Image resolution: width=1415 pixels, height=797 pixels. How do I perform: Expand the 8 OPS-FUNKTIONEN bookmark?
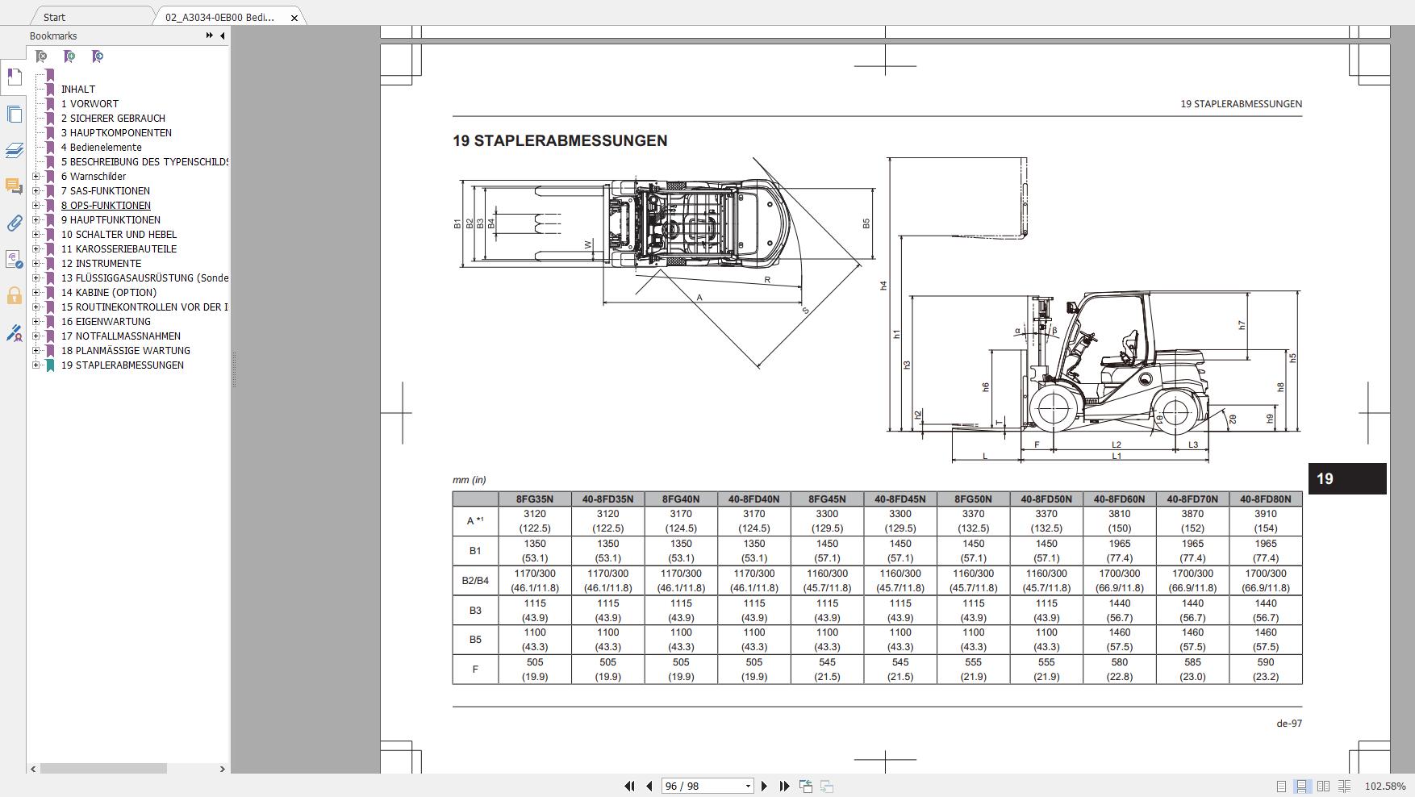pyautogui.click(x=35, y=205)
